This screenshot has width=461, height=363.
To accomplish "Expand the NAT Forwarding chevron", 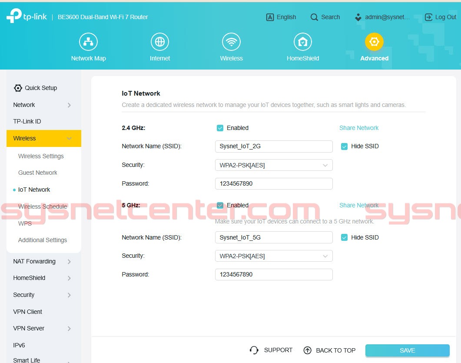I will [69, 262].
